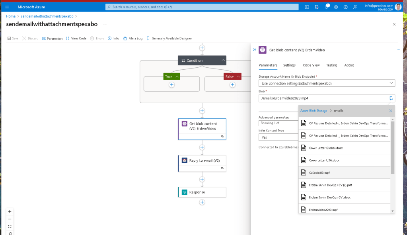Click File a bug
The height and width of the screenshot is (235, 407).
(133, 38)
